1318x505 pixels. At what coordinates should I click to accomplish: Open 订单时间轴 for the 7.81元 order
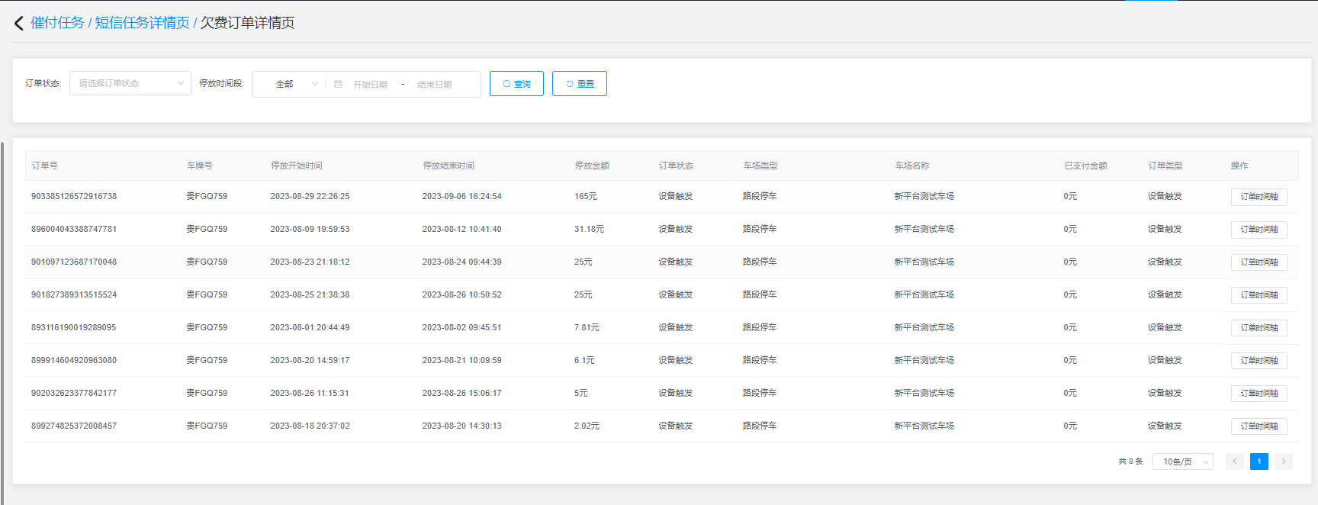coord(1259,328)
